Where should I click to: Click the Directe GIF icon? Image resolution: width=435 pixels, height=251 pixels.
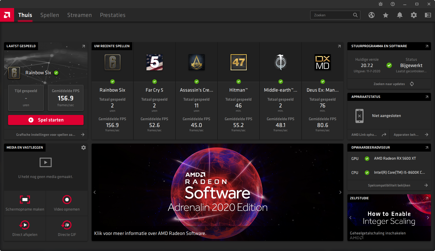coord(67,225)
